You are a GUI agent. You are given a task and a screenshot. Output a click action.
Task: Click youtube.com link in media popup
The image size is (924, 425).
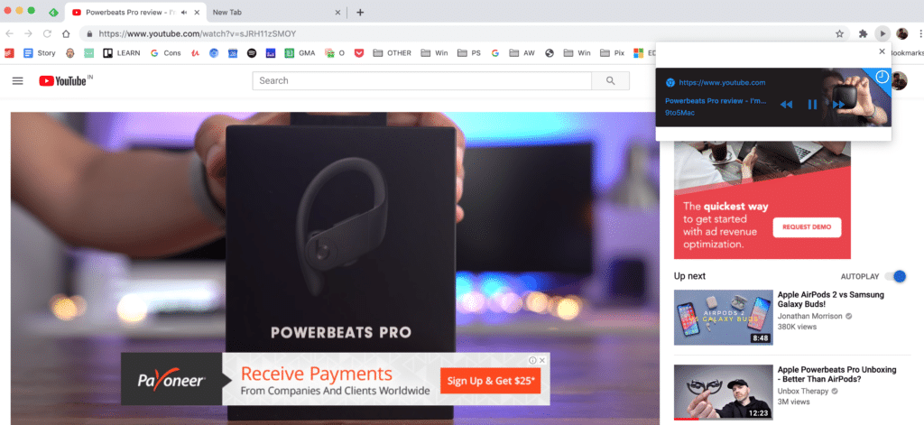click(x=722, y=83)
